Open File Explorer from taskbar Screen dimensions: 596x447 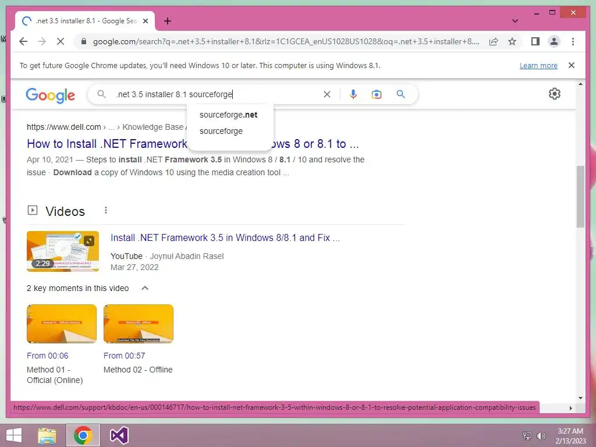click(x=47, y=435)
